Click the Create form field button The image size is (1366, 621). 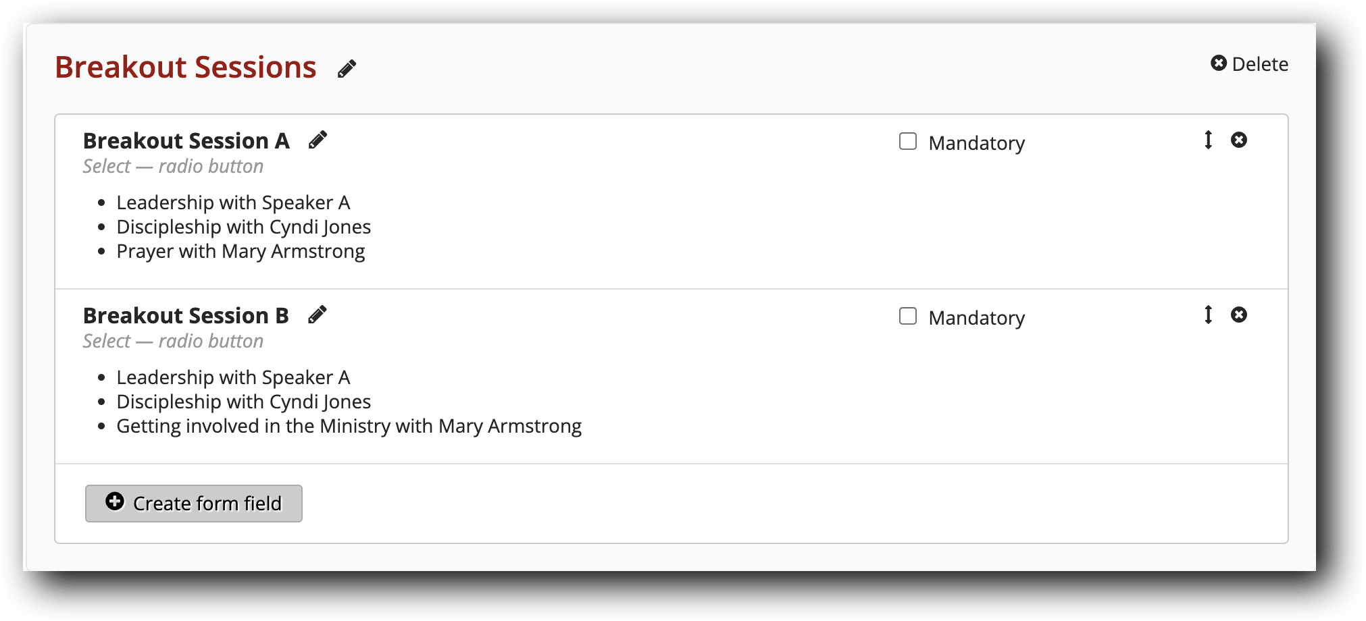pyautogui.click(x=193, y=503)
